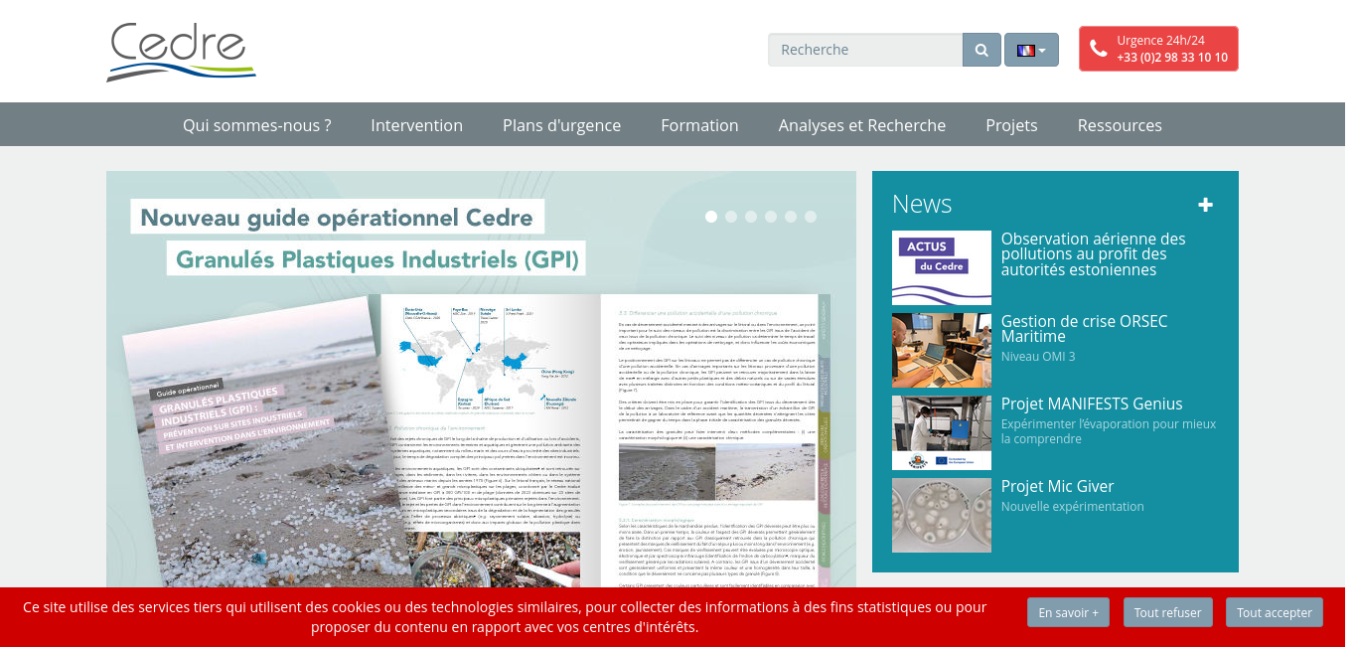Open the Projet Mic Giver petri dish thumbnail

[942, 515]
